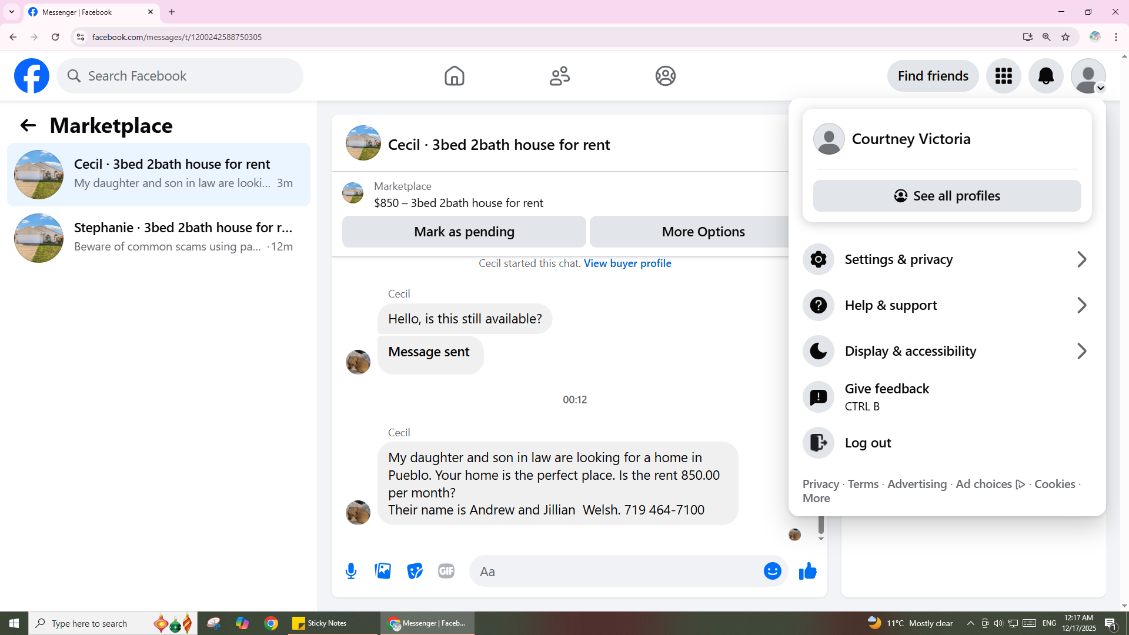Open the emoji picker
1129x635 pixels.
click(773, 571)
